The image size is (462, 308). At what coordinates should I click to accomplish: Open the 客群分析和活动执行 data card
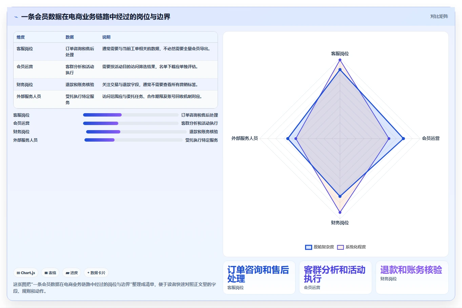click(335, 278)
